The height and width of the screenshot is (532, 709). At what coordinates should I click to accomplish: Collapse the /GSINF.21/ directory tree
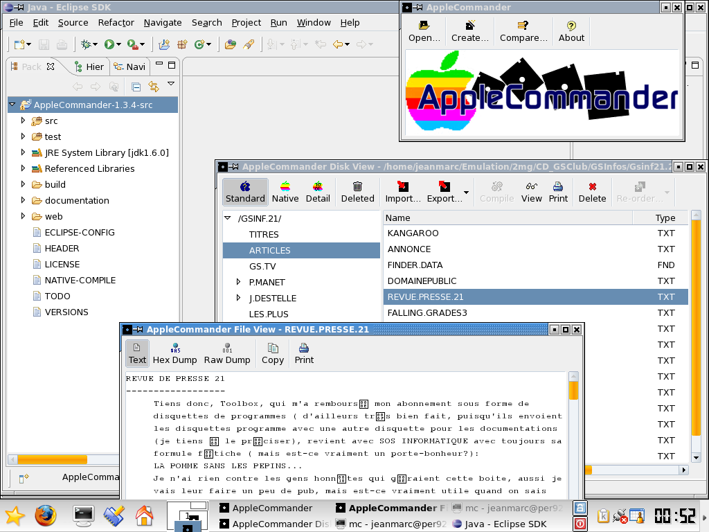227,218
